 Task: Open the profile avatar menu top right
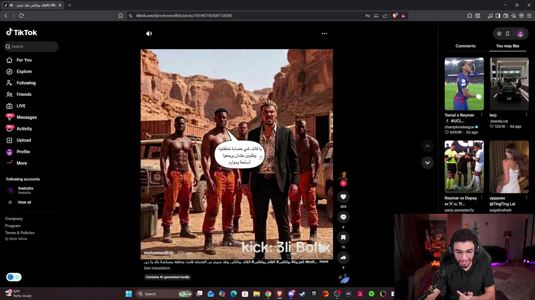click(520, 33)
